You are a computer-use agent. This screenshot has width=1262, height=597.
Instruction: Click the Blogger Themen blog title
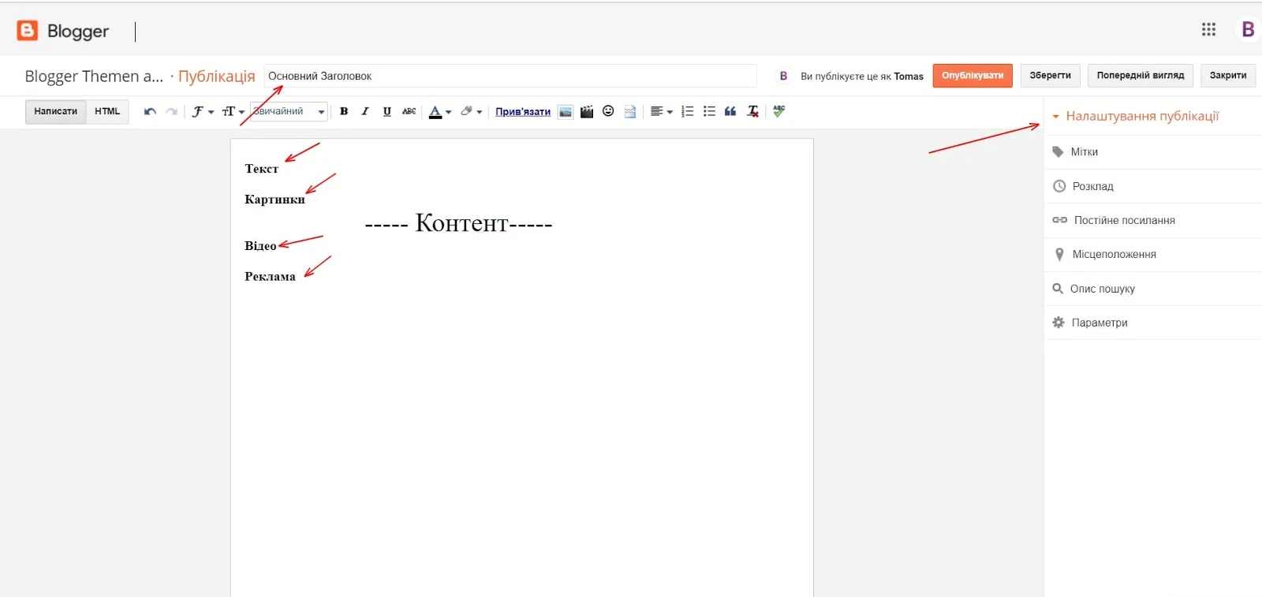point(94,76)
